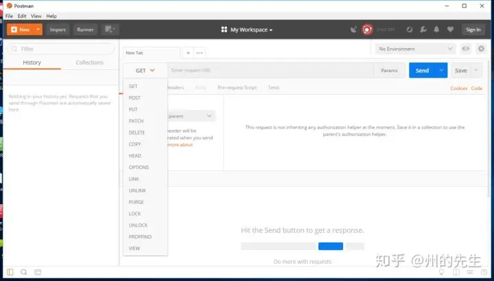
Task: Click the four-square workspace grid icon
Action: pyautogui.click(x=224, y=30)
